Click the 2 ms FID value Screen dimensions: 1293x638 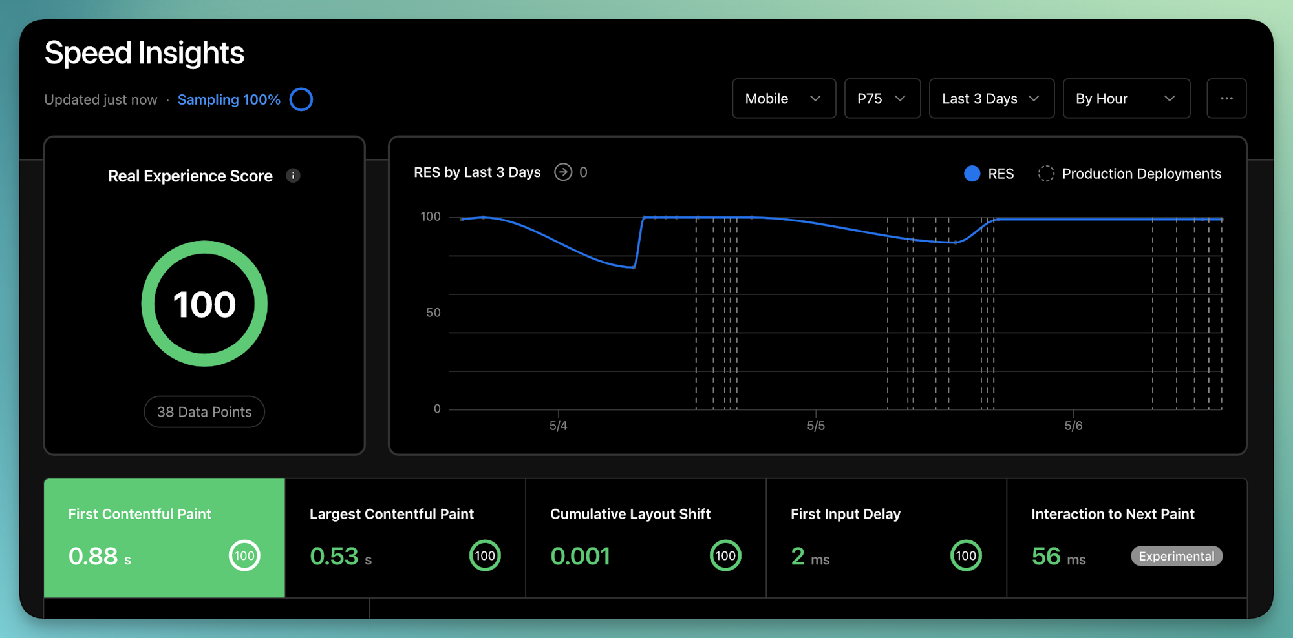coord(810,556)
